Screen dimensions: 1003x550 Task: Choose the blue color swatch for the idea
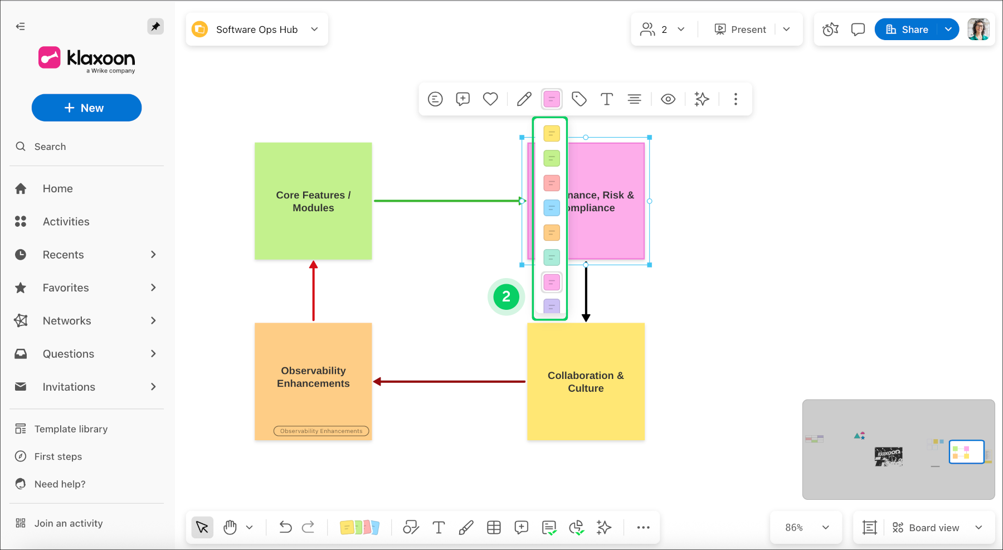[551, 208]
